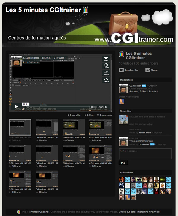The image size is (178, 216).
Task: Open the CGItrainer creator profile link
Action: [135, 86]
